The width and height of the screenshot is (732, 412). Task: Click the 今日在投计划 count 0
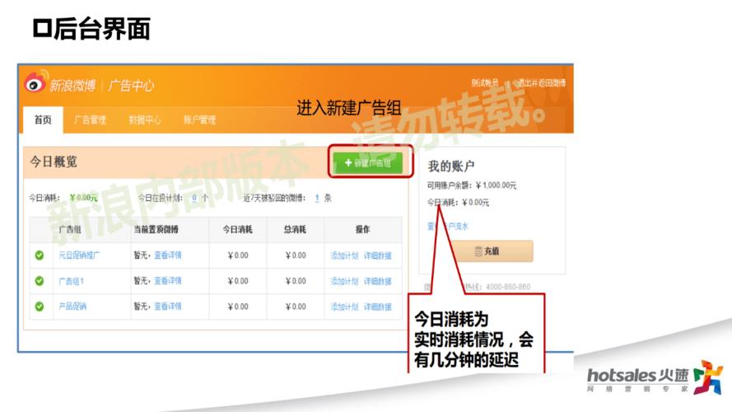[x=194, y=198]
